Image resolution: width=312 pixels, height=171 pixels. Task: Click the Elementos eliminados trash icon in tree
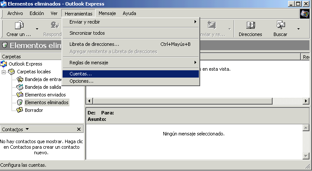(x=20, y=102)
